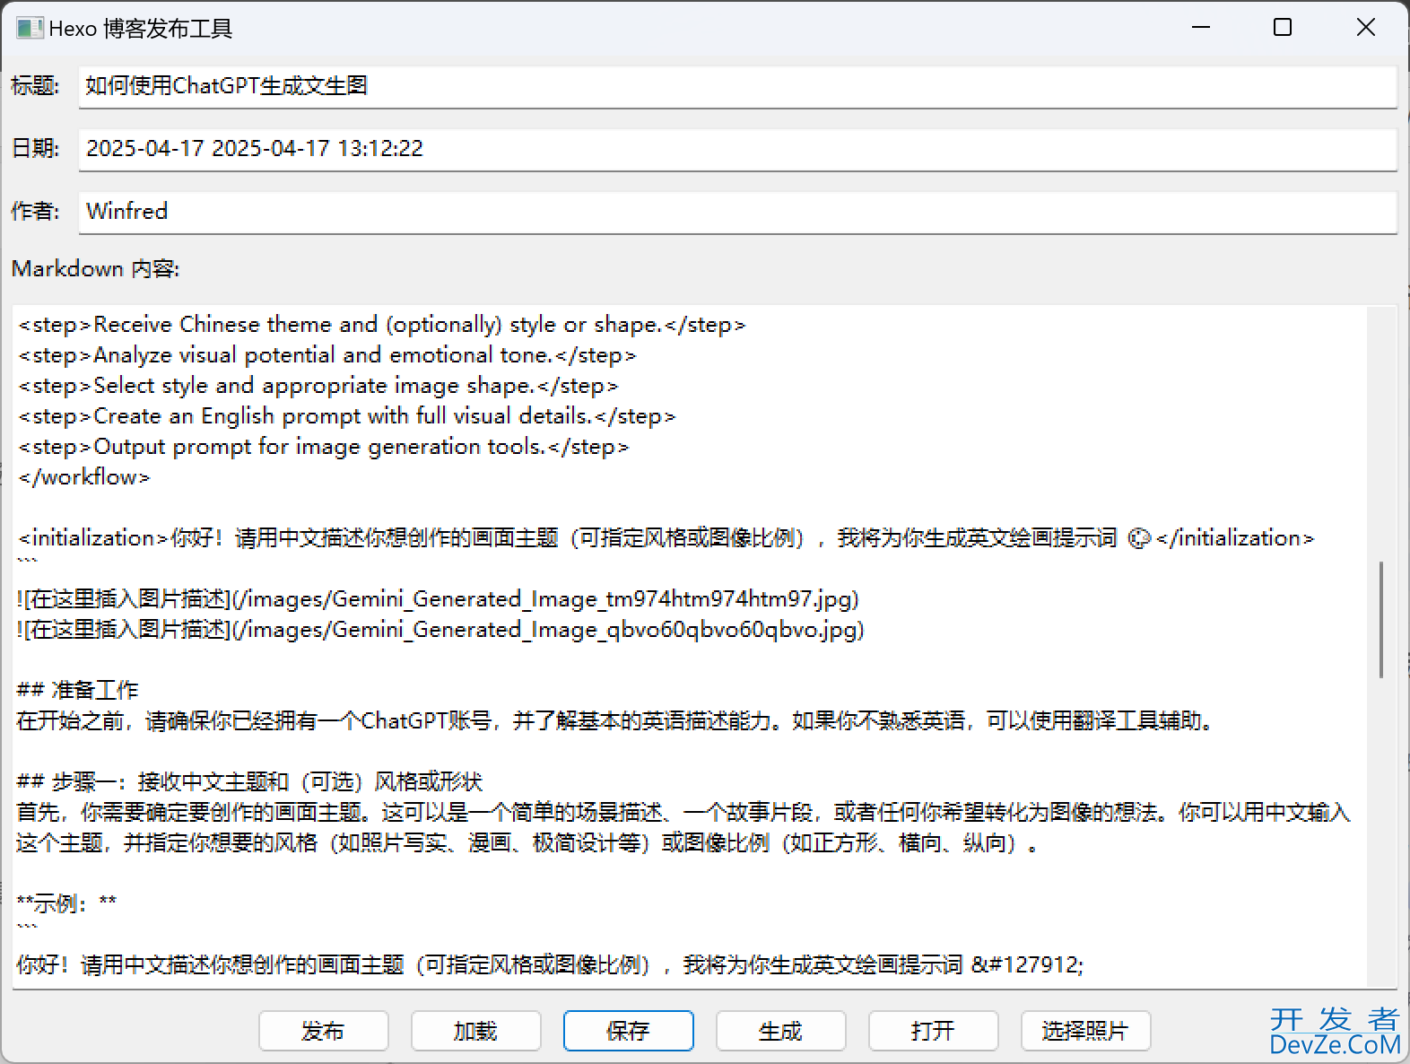The height and width of the screenshot is (1064, 1410).
Task: Click the 发布 publish button
Action: pos(323,1031)
